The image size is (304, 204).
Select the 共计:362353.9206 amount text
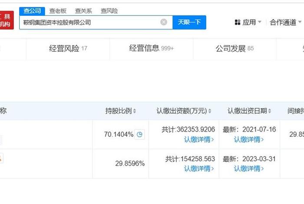point(188,129)
